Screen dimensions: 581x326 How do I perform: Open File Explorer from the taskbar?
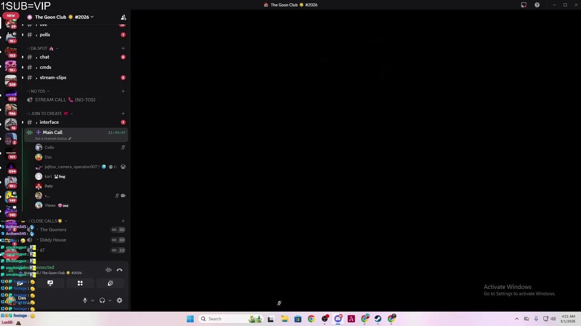[x=284, y=319]
